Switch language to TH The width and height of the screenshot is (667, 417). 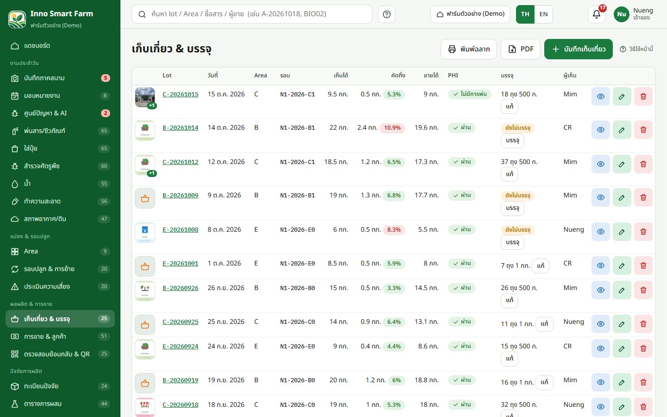pyautogui.click(x=525, y=14)
